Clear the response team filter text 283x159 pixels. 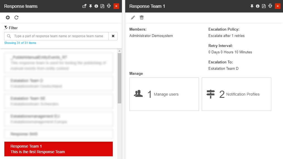point(113,36)
